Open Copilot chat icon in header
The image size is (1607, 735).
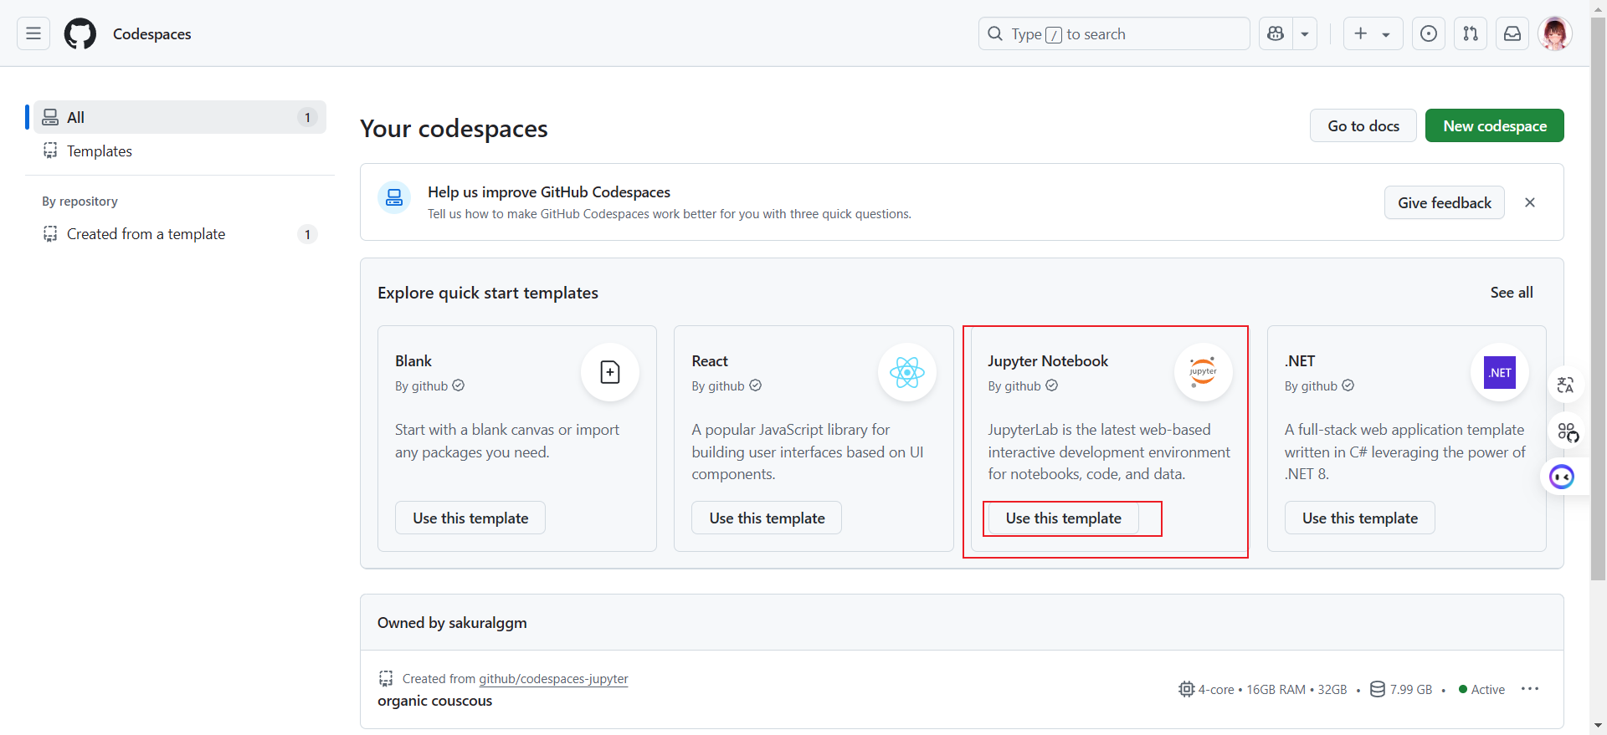coord(1276,33)
